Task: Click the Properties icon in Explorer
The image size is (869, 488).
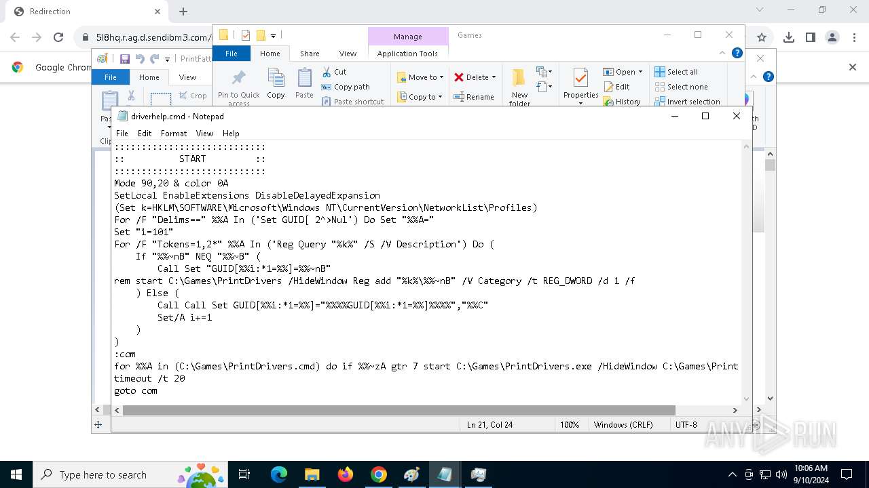Action: point(580,79)
